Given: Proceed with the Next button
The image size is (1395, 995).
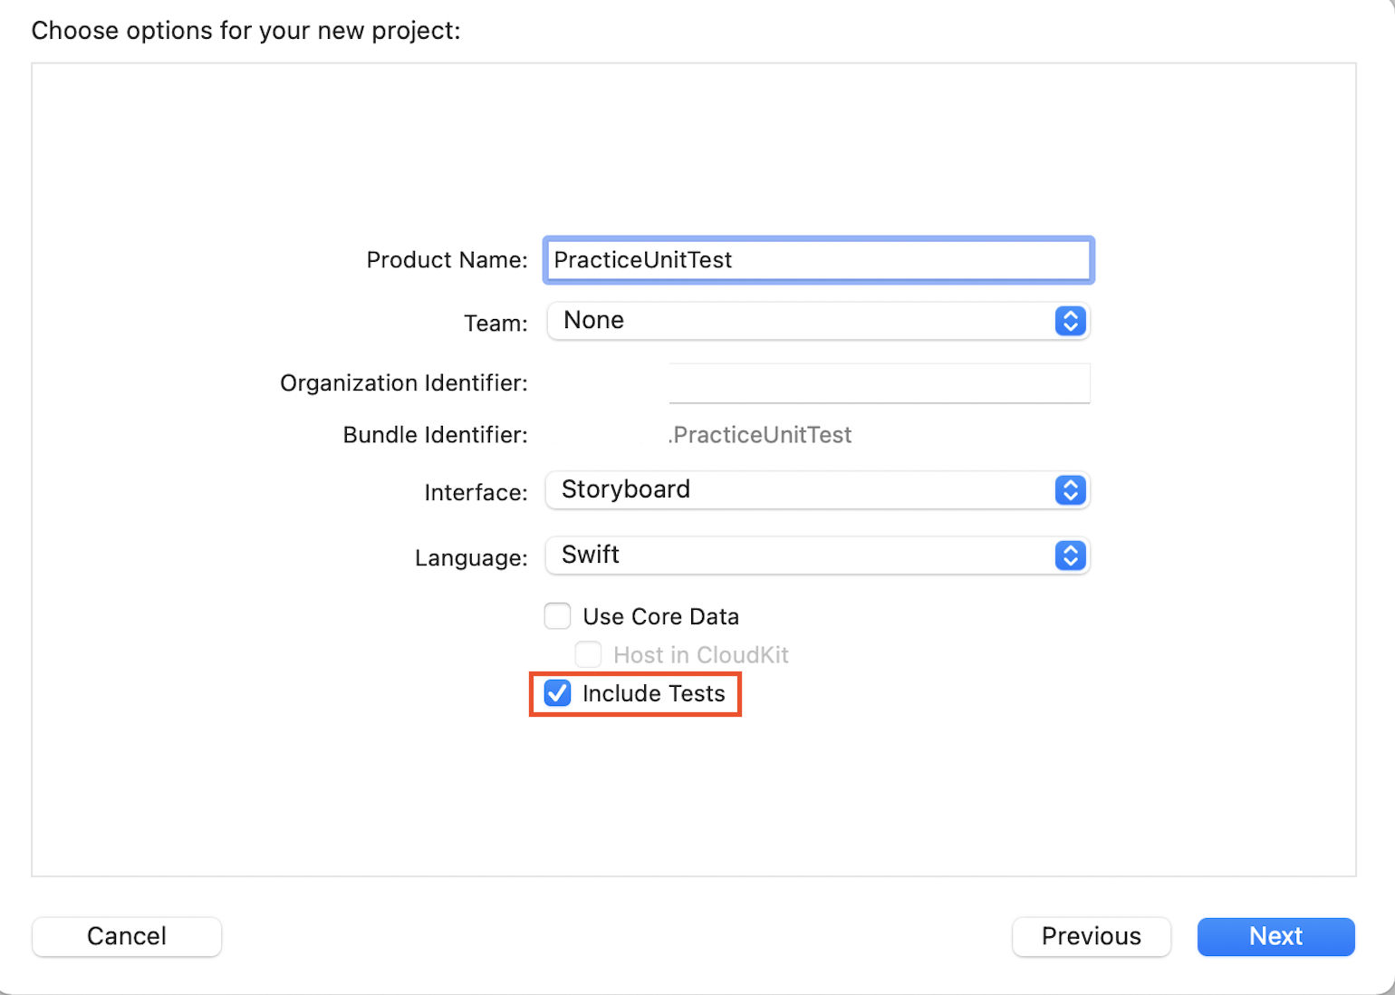Looking at the screenshot, I should [x=1275, y=936].
